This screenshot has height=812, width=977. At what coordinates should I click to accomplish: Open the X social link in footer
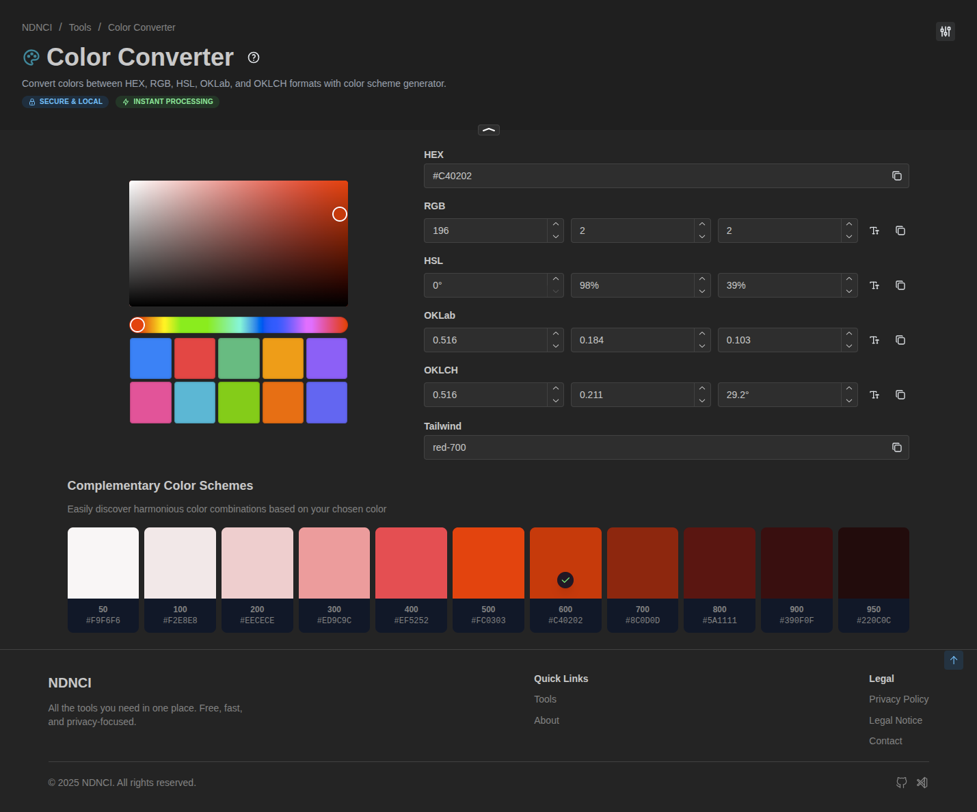coord(922,783)
